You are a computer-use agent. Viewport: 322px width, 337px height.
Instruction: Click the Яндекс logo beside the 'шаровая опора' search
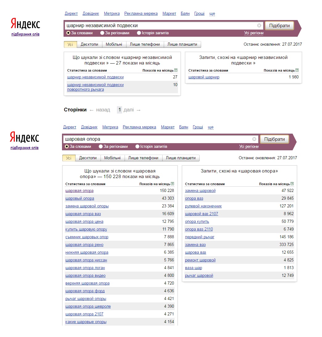(x=24, y=137)
